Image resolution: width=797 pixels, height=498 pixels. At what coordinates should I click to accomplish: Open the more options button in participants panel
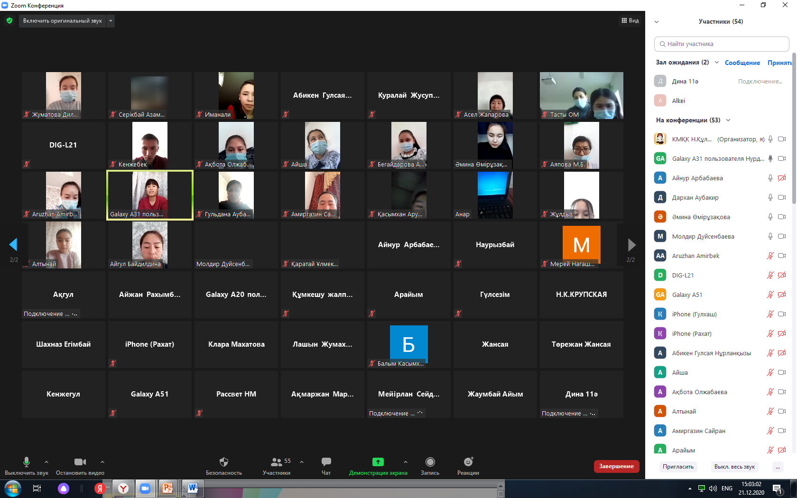coord(778,467)
